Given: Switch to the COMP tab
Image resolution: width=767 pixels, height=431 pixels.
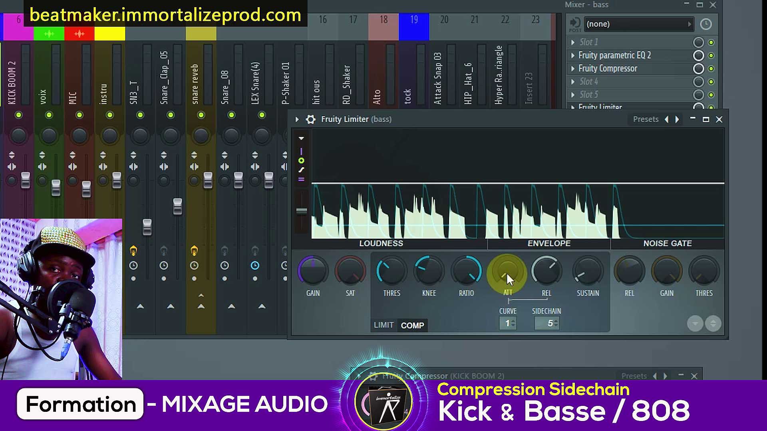Looking at the screenshot, I should 412,325.
